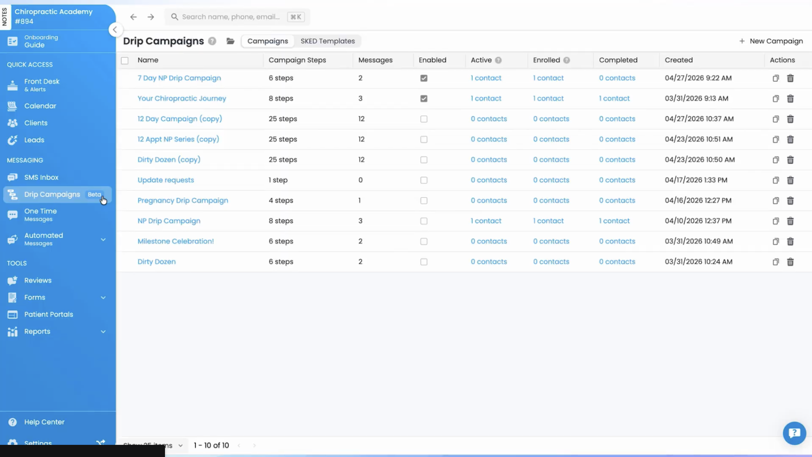This screenshot has width=812, height=457.
Task: Open the chat support bubble
Action: tap(794, 433)
